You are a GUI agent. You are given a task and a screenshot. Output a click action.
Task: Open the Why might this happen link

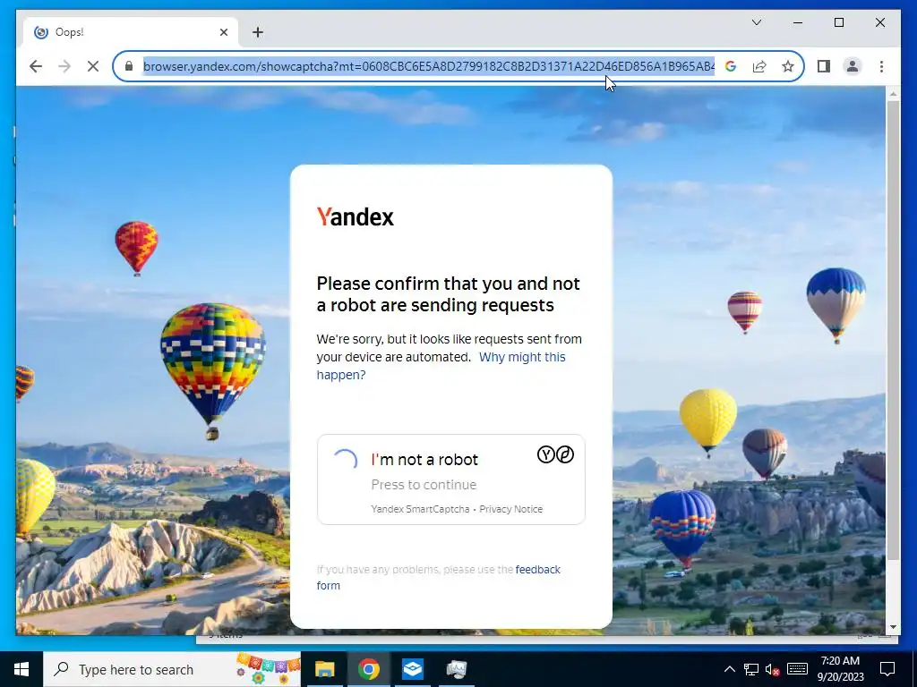pos(441,366)
